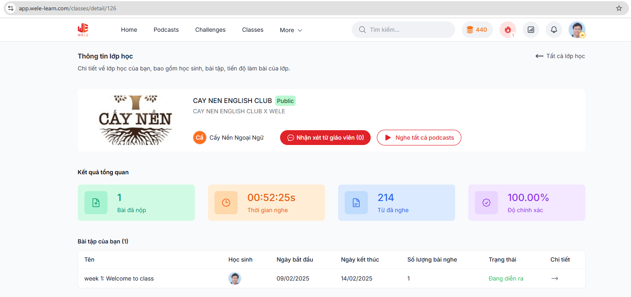Open the statistics chart icon
The image size is (631, 297).
[531, 30]
